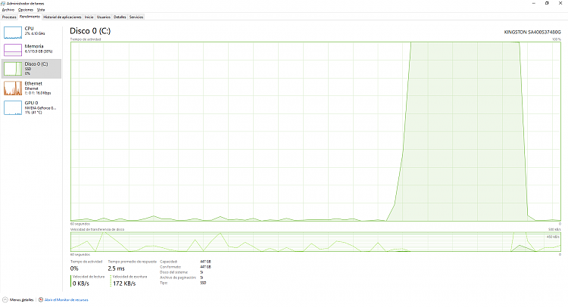The width and height of the screenshot is (568, 307).
Task: Select the Rendimiento tab
Action: pos(30,17)
